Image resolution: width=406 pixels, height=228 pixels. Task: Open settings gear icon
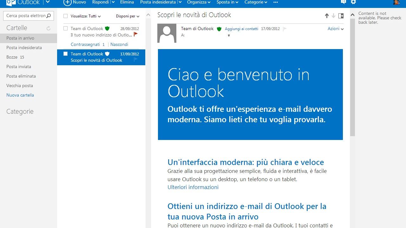tap(353, 2)
